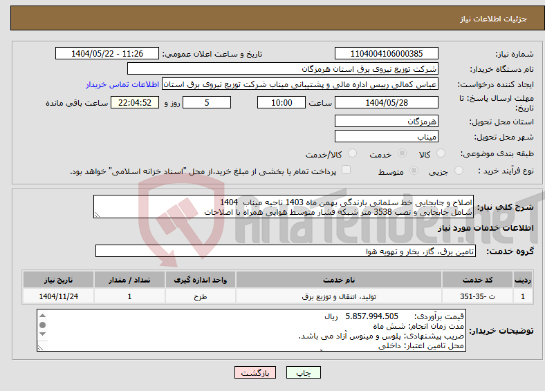Click the general description textarea اصلاح و جابجایی
Viewport: 545px width, 391px height.
[284, 207]
